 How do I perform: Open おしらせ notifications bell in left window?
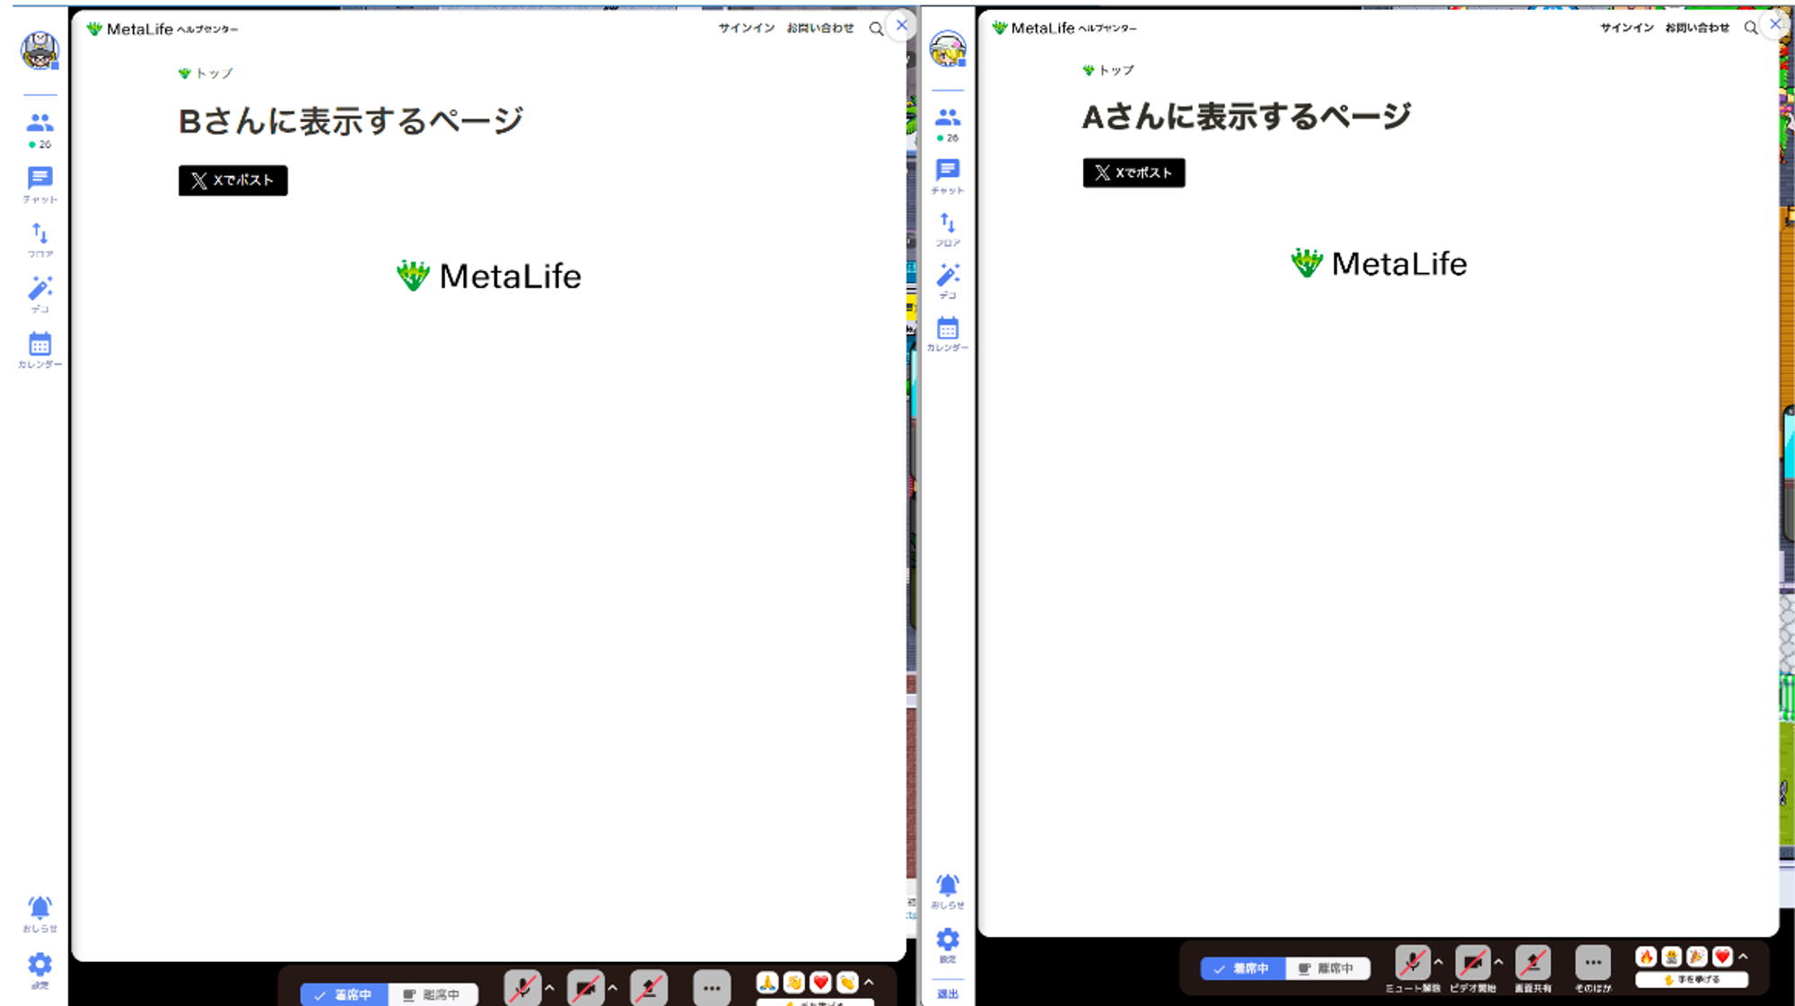39,914
